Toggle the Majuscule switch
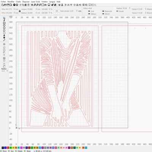 point(103,11)
